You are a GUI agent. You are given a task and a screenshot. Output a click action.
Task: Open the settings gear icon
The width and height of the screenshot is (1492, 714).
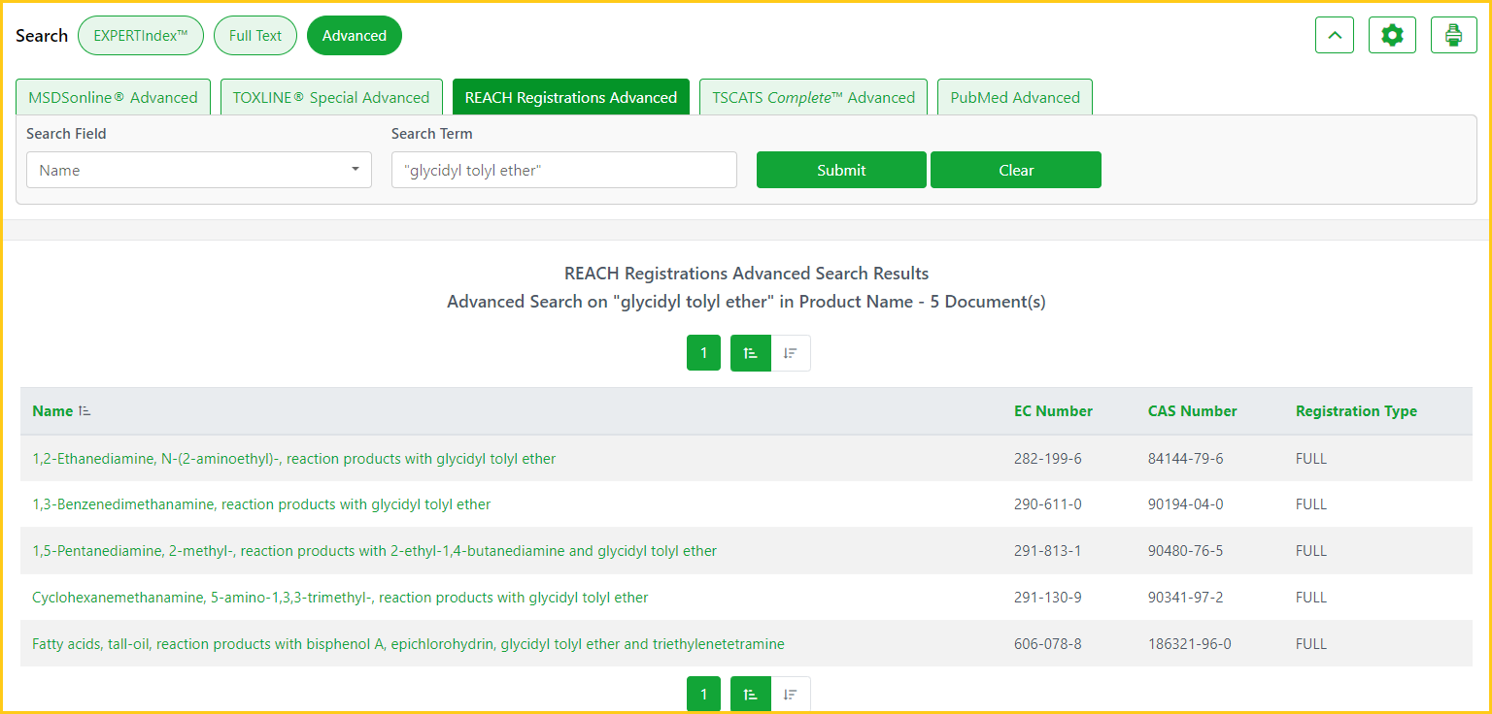pos(1392,36)
